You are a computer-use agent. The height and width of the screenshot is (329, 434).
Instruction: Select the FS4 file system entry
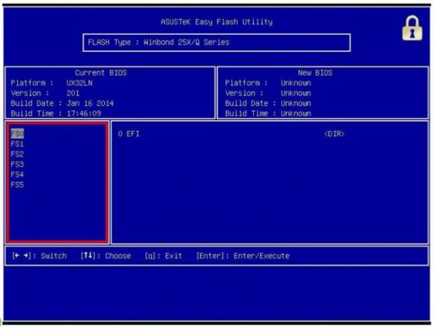point(17,175)
